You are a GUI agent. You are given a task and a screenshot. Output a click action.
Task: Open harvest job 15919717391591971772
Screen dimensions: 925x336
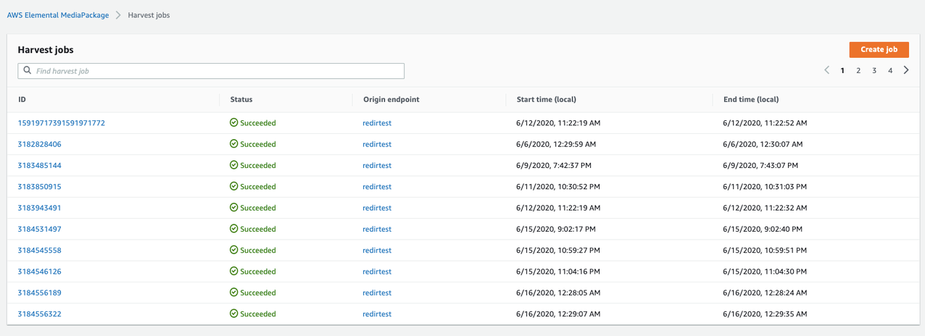tap(62, 123)
